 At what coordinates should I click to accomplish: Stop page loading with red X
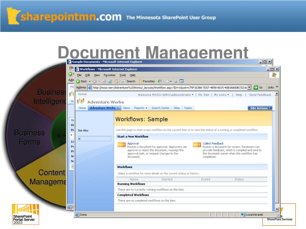tap(104, 81)
